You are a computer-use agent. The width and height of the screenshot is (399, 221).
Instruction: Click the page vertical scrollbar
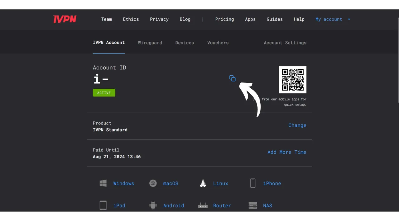point(398,61)
